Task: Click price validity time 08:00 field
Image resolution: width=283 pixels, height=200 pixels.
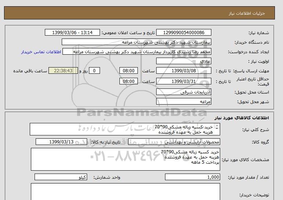Action: point(129,81)
